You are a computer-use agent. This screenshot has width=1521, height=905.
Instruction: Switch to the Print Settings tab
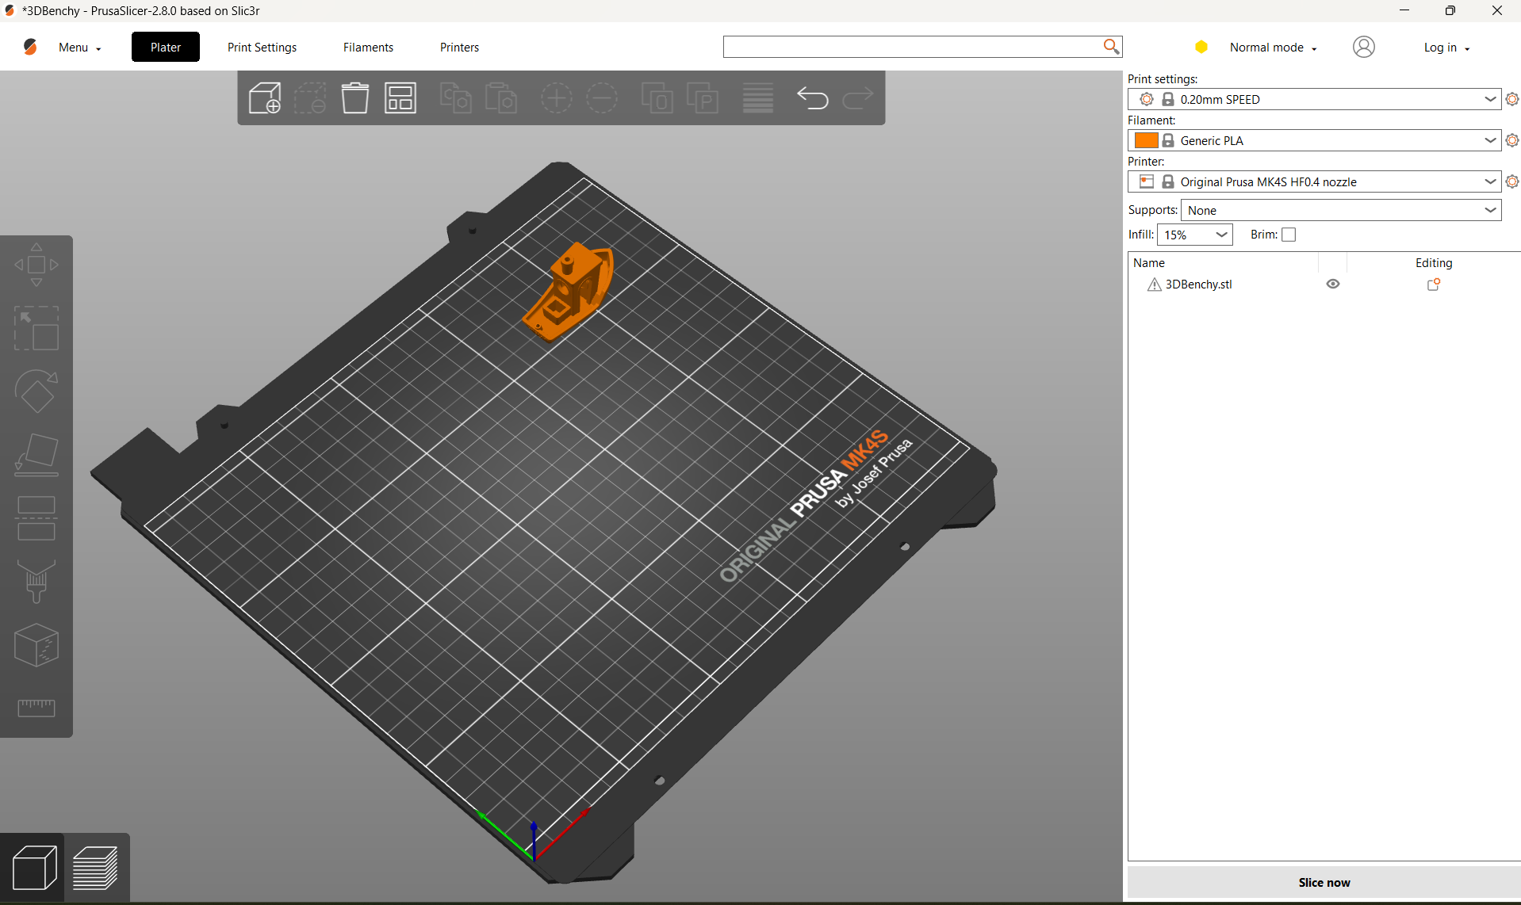click(x=262, y=47)
